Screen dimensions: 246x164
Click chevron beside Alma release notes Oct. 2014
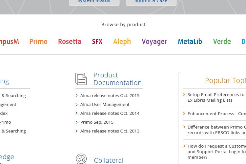(76, 113)
